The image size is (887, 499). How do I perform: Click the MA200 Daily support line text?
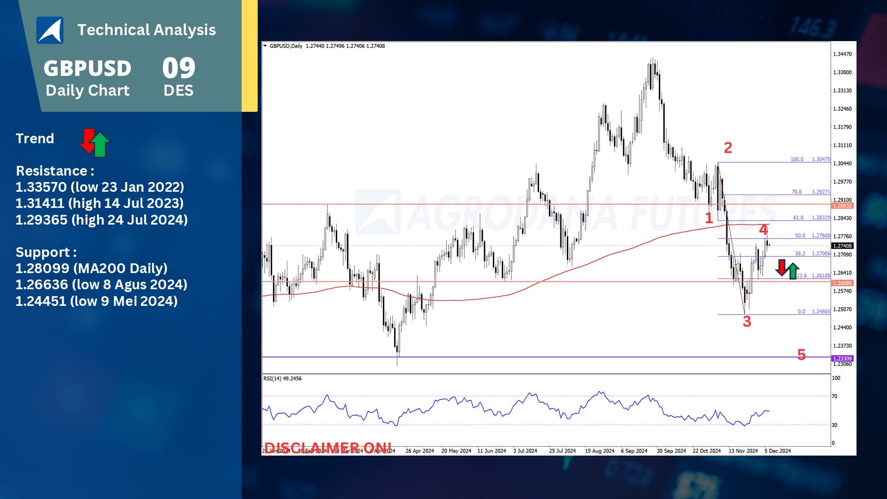(x=91, y=268)
